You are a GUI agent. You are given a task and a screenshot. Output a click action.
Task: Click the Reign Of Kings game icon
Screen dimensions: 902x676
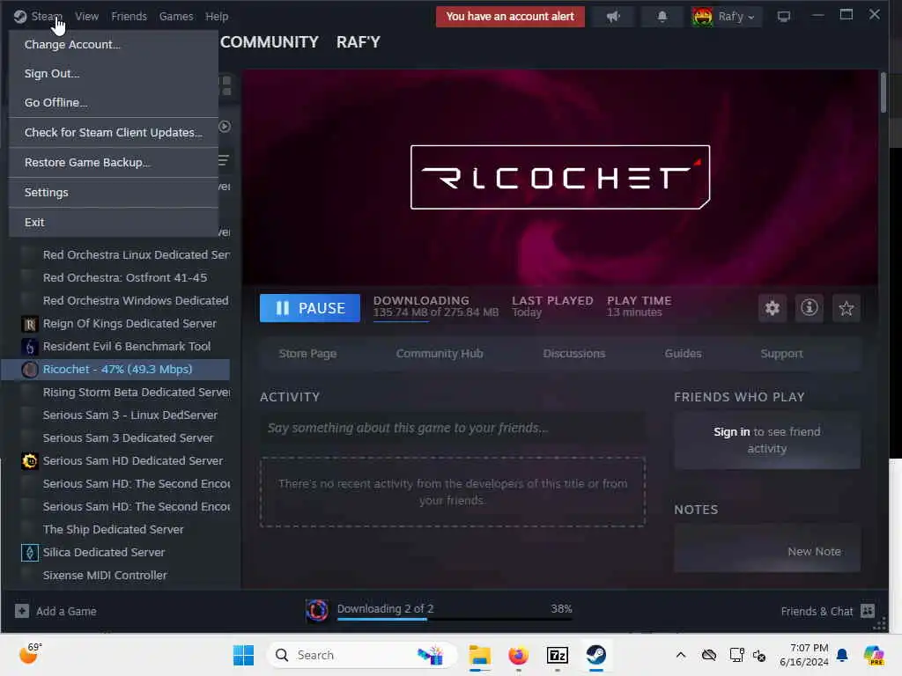29,324
